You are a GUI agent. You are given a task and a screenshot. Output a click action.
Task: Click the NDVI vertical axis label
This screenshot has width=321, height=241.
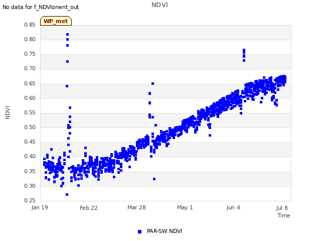coord(8,112)
